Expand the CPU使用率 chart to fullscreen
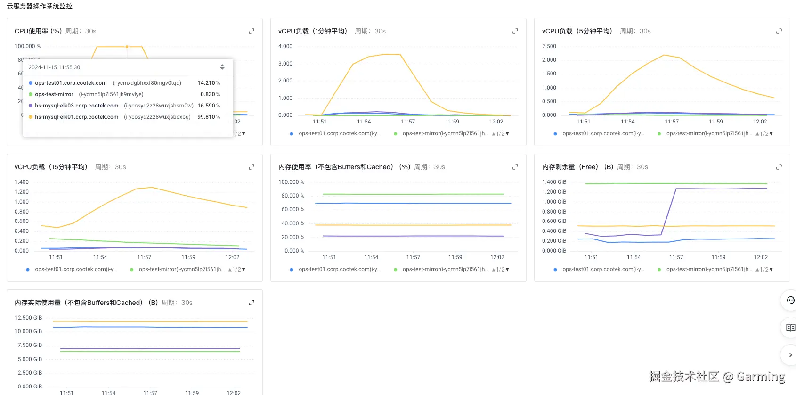 [252, 31]
